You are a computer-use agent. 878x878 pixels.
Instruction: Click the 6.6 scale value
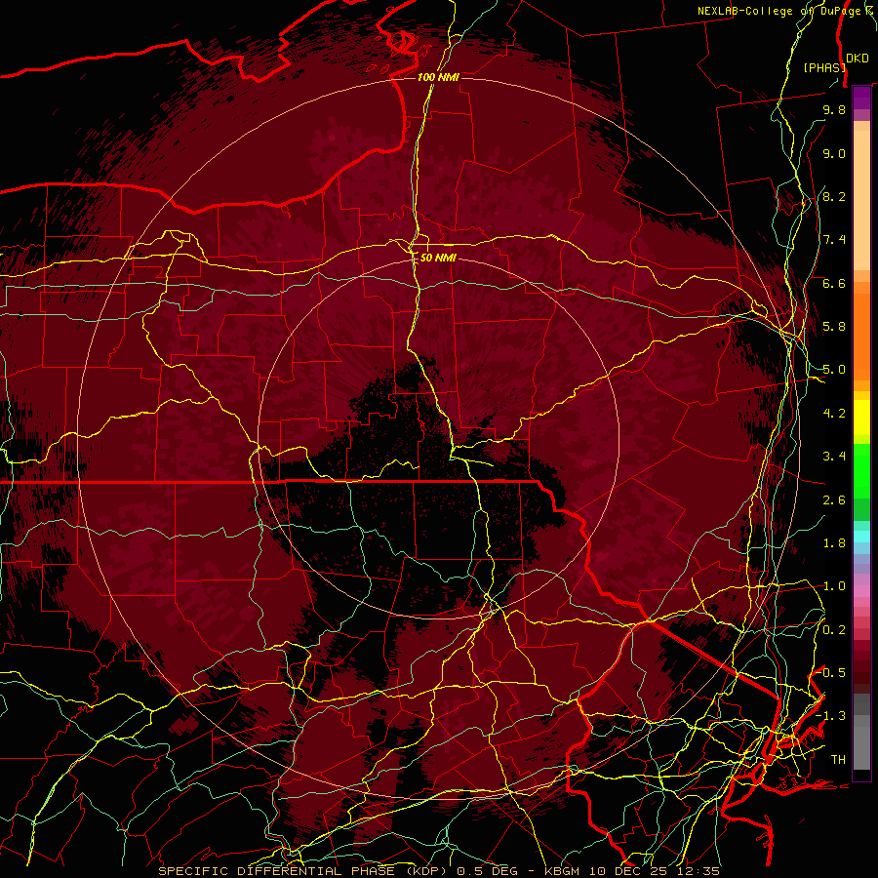(x=834, y=283)
